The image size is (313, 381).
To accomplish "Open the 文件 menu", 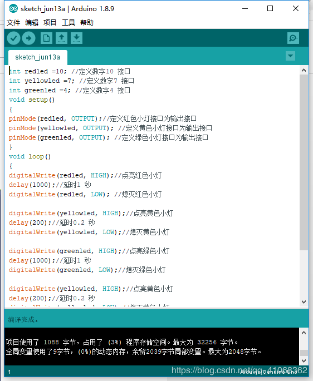I will pyautogui.click(x=13, y=23).
